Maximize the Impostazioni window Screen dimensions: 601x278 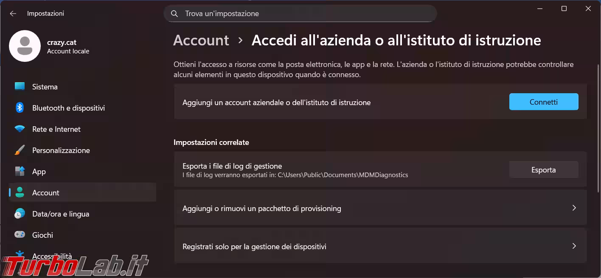coord(564,9)
